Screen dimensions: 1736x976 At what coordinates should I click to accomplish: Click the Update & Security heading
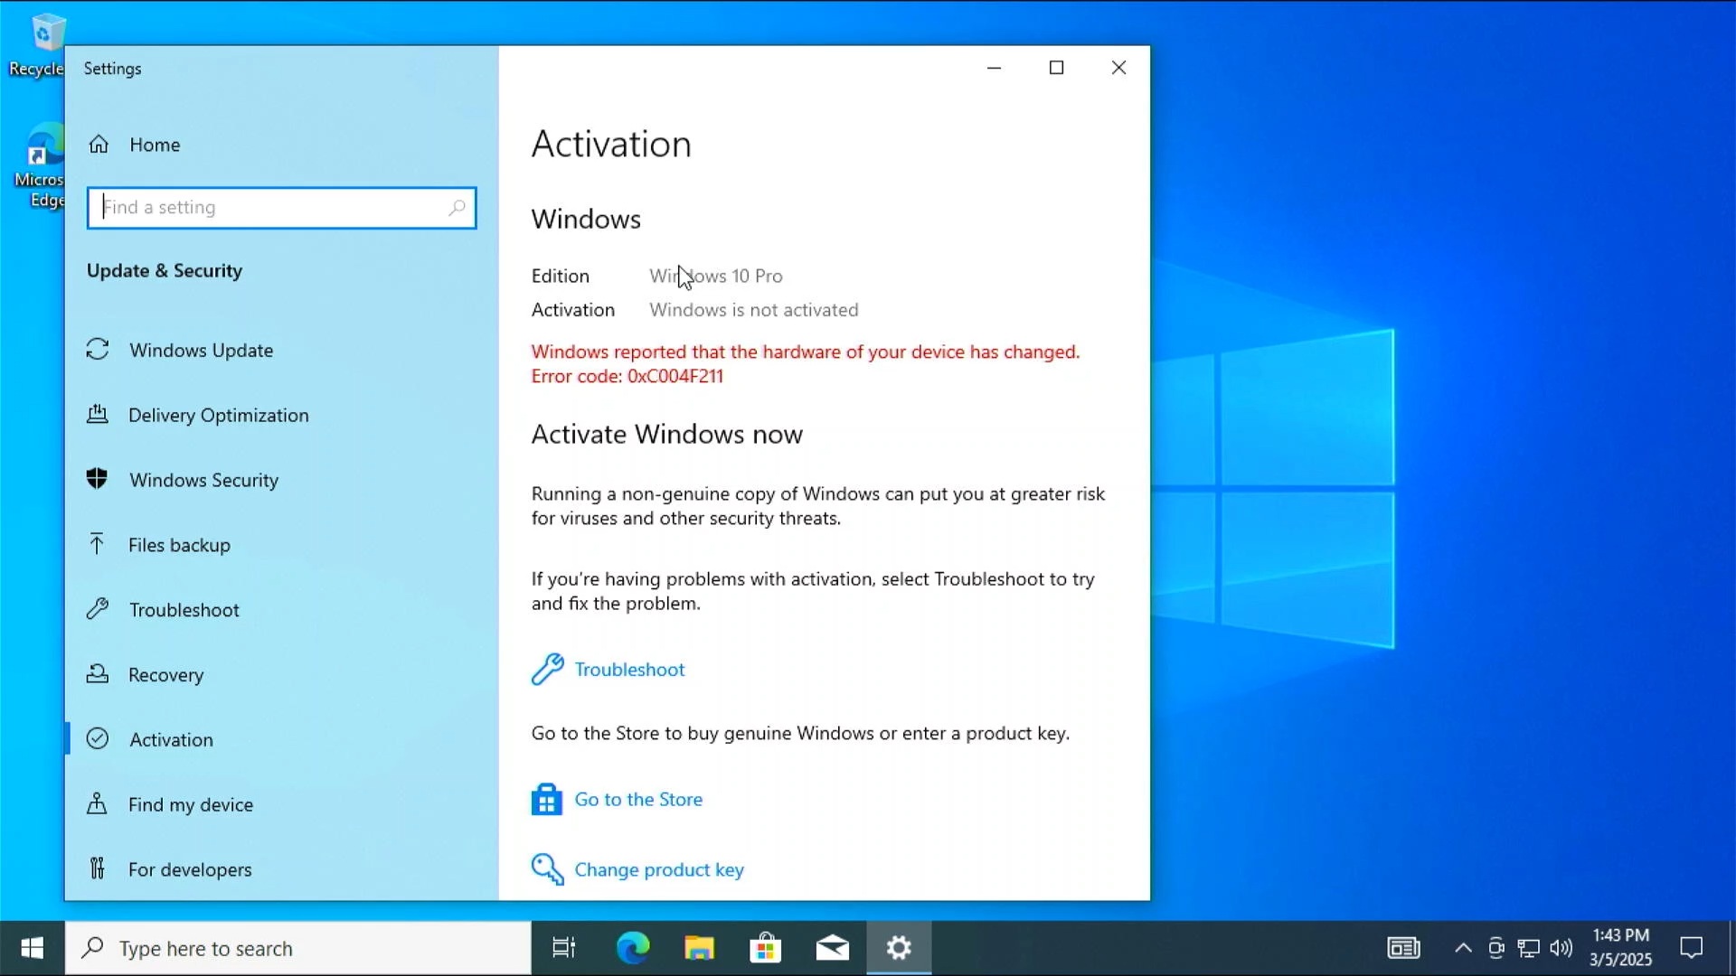[x=165, y=271]
